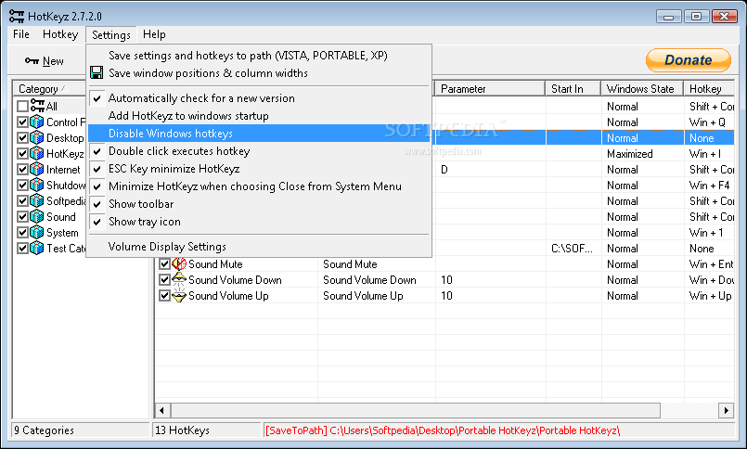Close the Settings menu in menu bar
Viewport: 747px width, 449px height.
(x=111, y=34)
